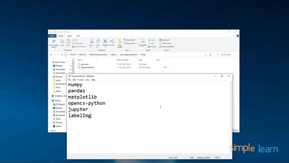Viewport: 289px width, 163px height.
Task: Click Pin to Quick access in Explorer ribbon
Action: tap(54, 43)
